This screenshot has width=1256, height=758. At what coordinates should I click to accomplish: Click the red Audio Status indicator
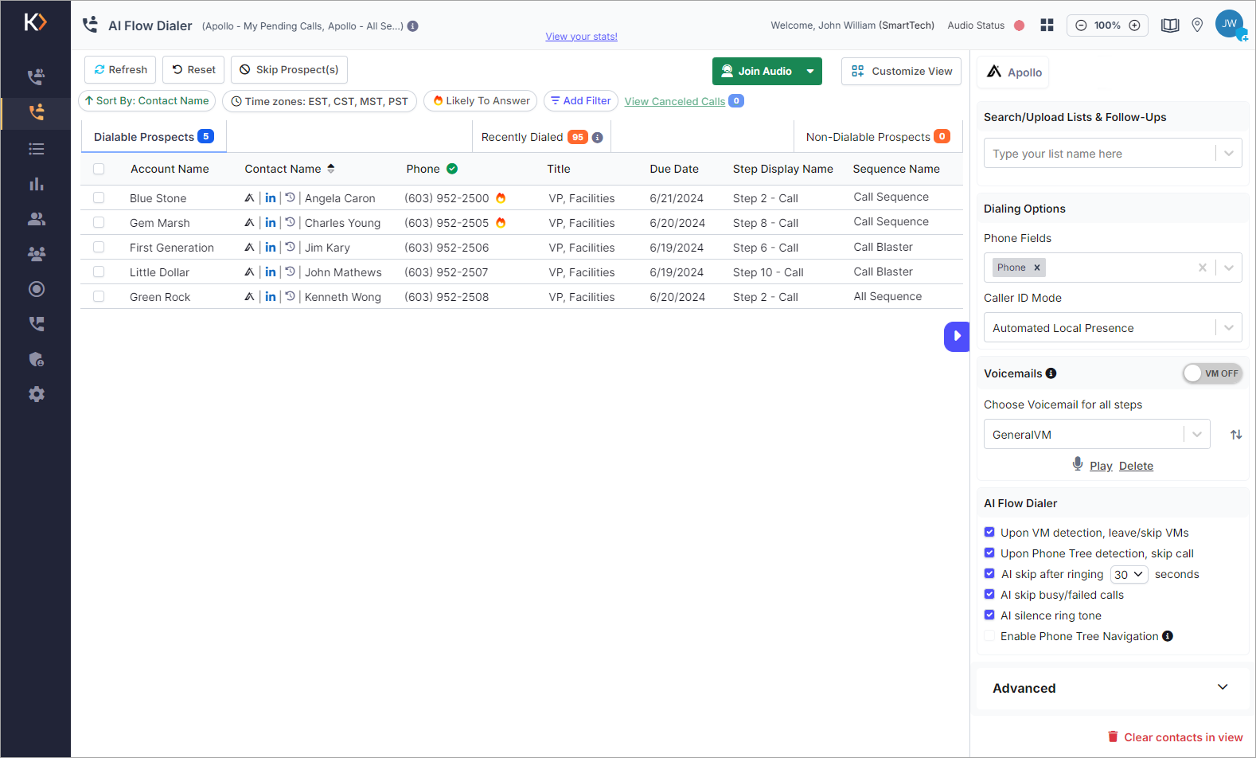click(x=1019, y=25)
